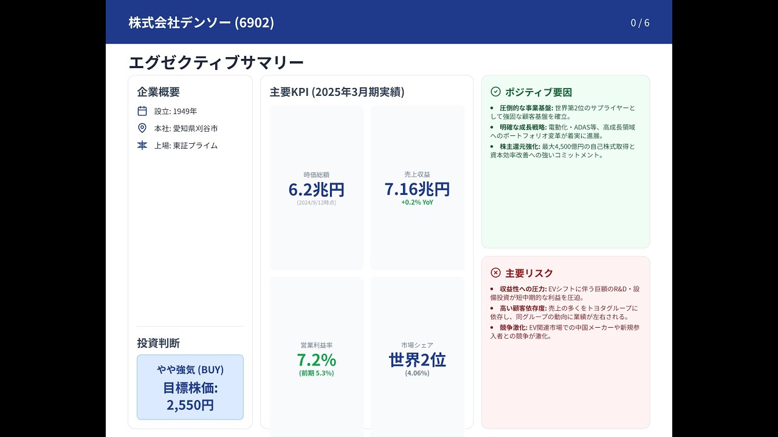Screen dimensions: 778x437
Task: Click the calendar icon beside 設立: 1949年
Action: [x=142, y=111]
